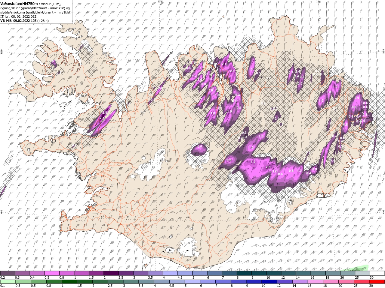385x288 pixels.
Task: Click the 15W longitude label
Action: tap(319, 1)
